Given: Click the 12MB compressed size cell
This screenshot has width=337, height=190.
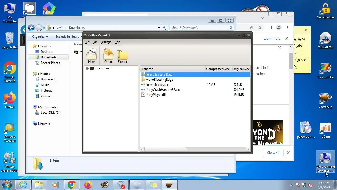Looking at the screenshot, I should pyautogui.click(x=211, y=85).
